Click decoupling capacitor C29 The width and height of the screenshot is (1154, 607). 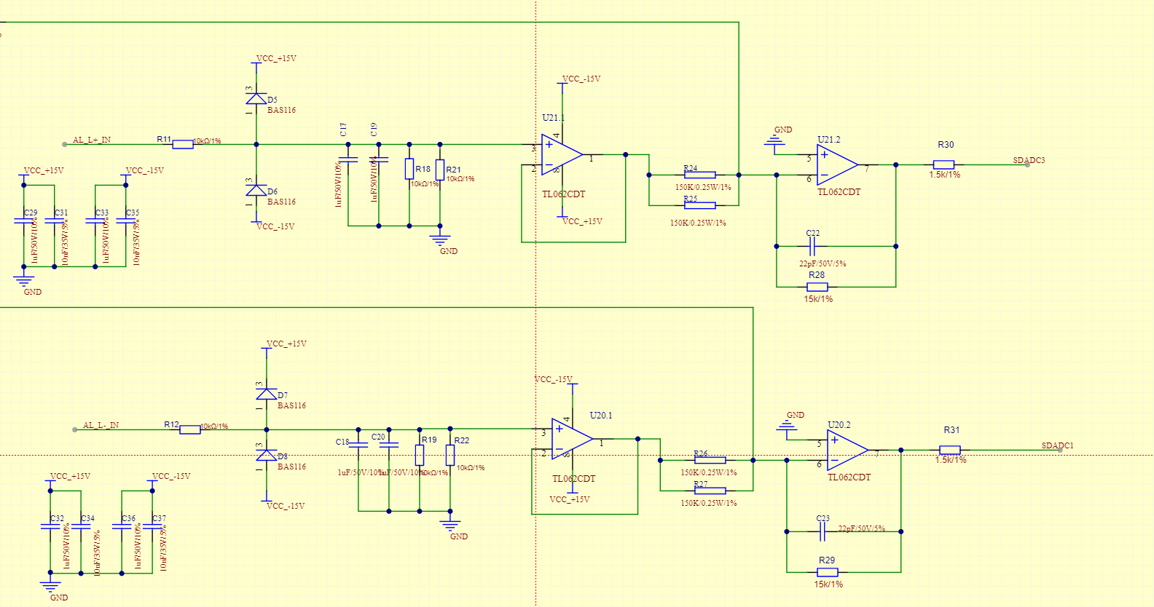(24, 220)
